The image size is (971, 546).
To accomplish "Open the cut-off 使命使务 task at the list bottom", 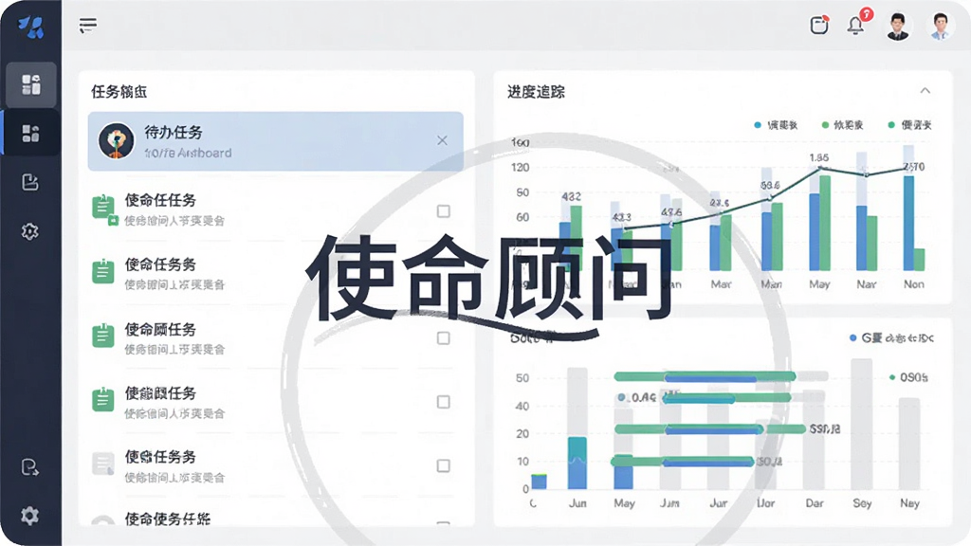I will pos(167,519).
